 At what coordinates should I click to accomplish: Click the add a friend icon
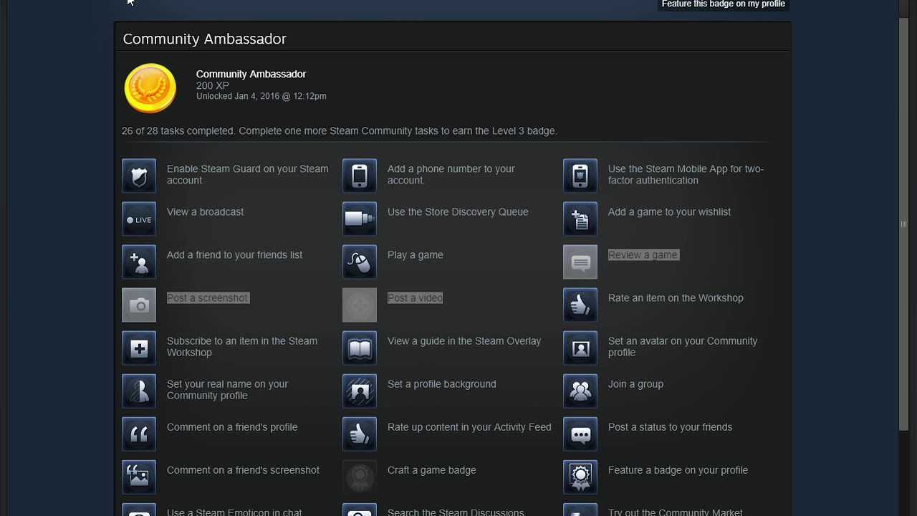click(139, 262)
